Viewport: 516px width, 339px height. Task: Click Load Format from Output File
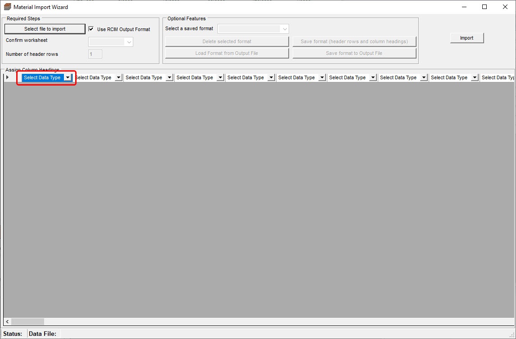(227, 53)
